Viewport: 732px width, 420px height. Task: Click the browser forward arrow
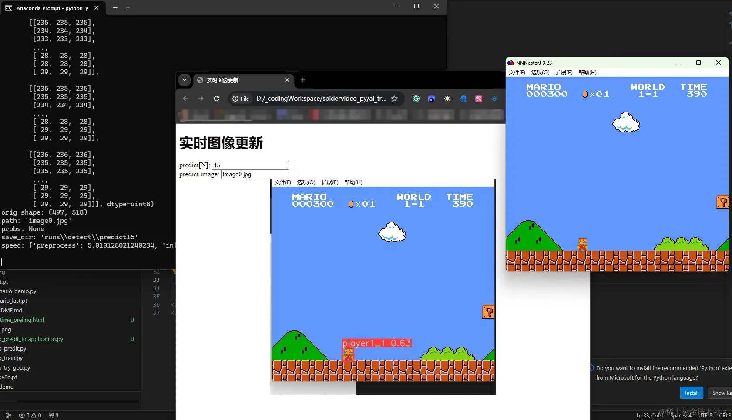(201, 99)
